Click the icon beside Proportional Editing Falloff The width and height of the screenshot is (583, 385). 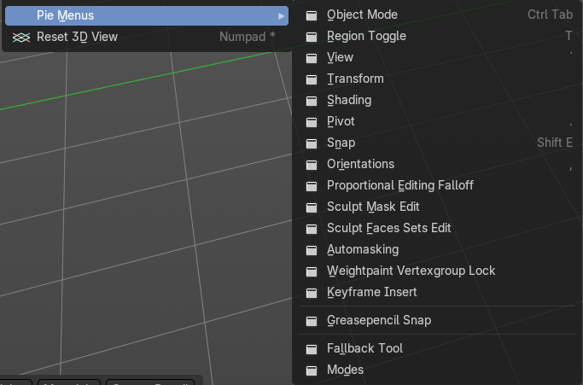click(312, 186)
